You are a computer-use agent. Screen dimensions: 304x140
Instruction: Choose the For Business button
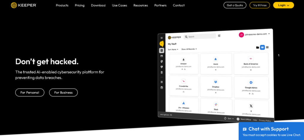(x=64, y=92)
